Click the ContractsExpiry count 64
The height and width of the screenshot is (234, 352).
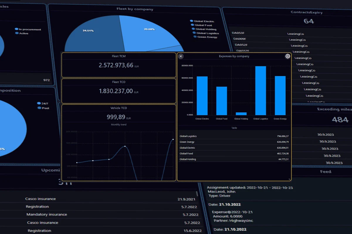point(309,21)
